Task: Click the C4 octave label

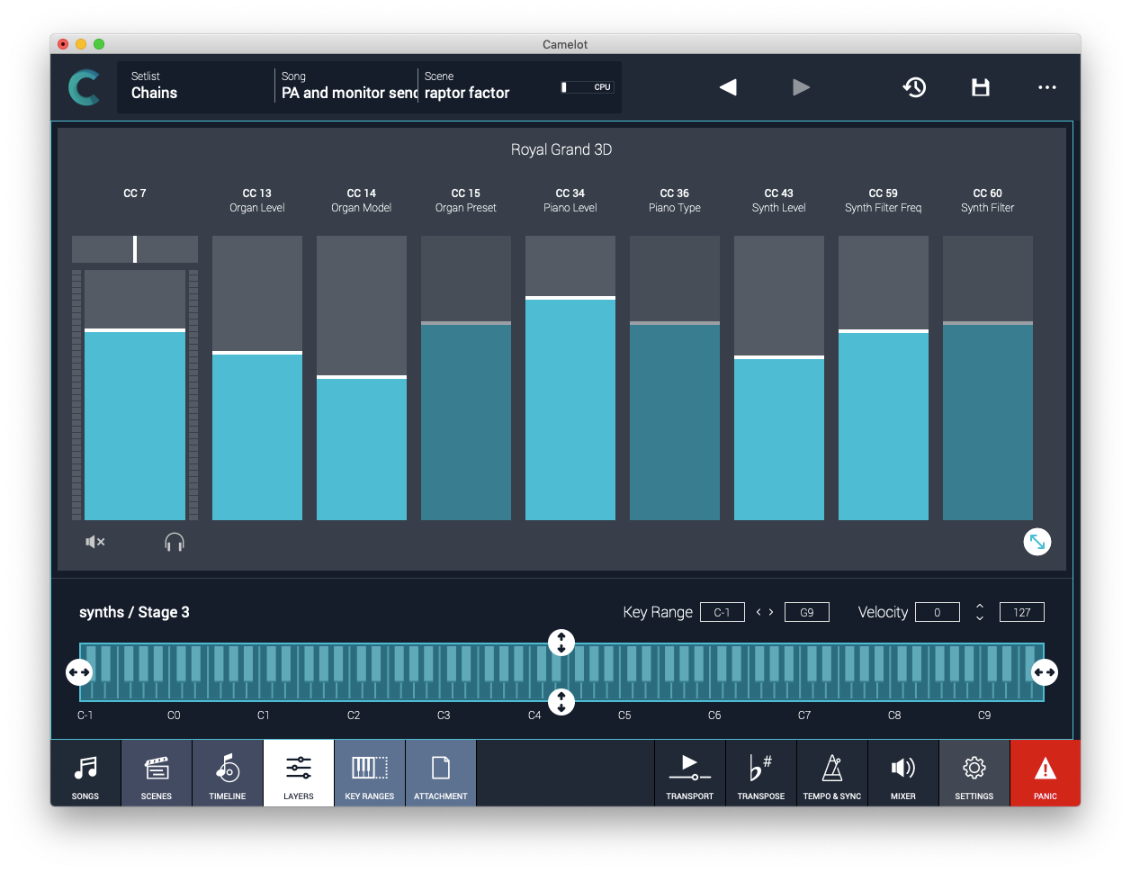Action: click(534, 715)
